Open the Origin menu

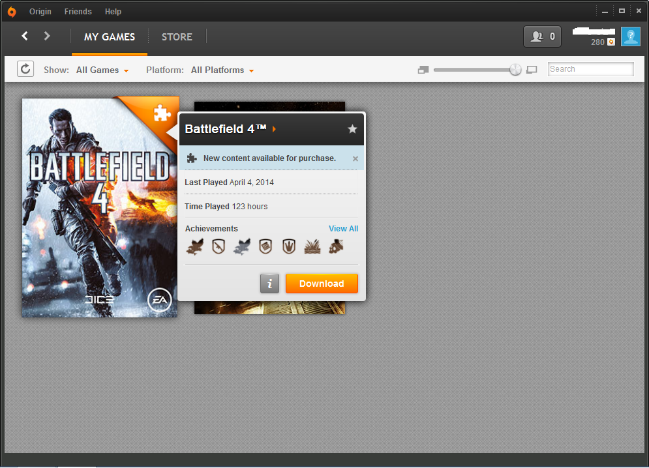coord(40,12)
